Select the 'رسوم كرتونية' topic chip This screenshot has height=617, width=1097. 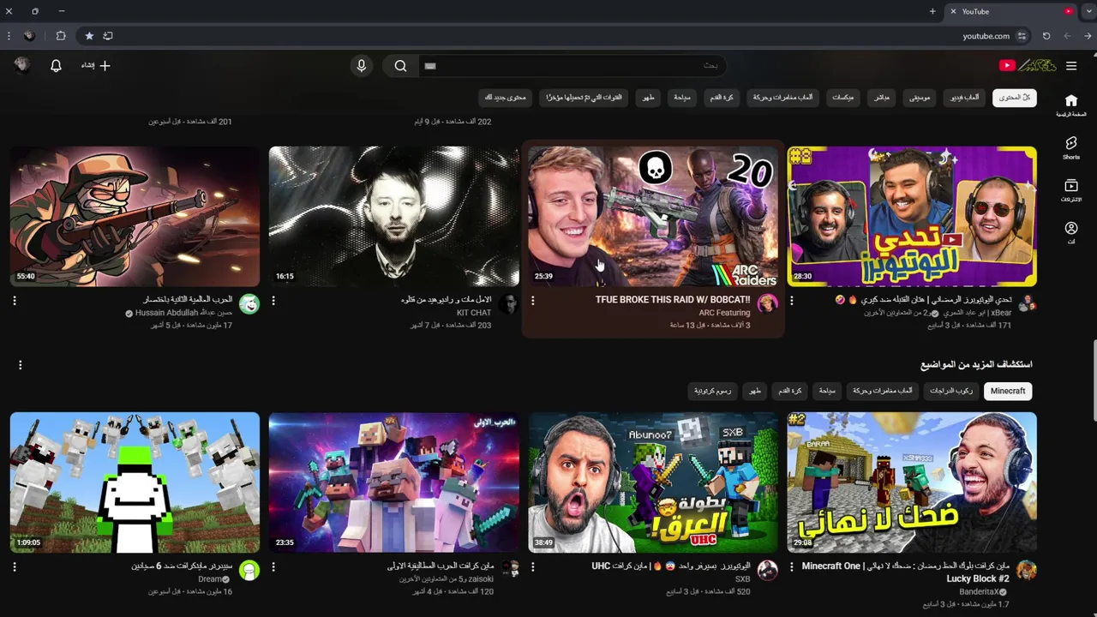tap(712, 391)
